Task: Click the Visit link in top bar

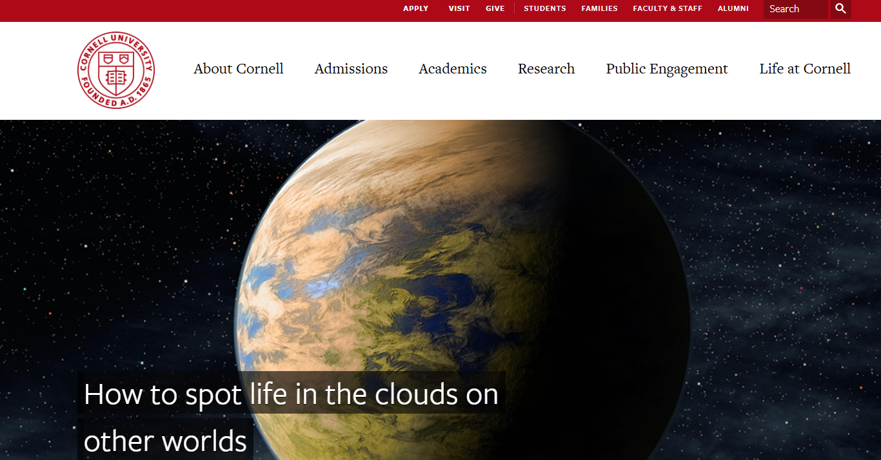Action: 459,8
